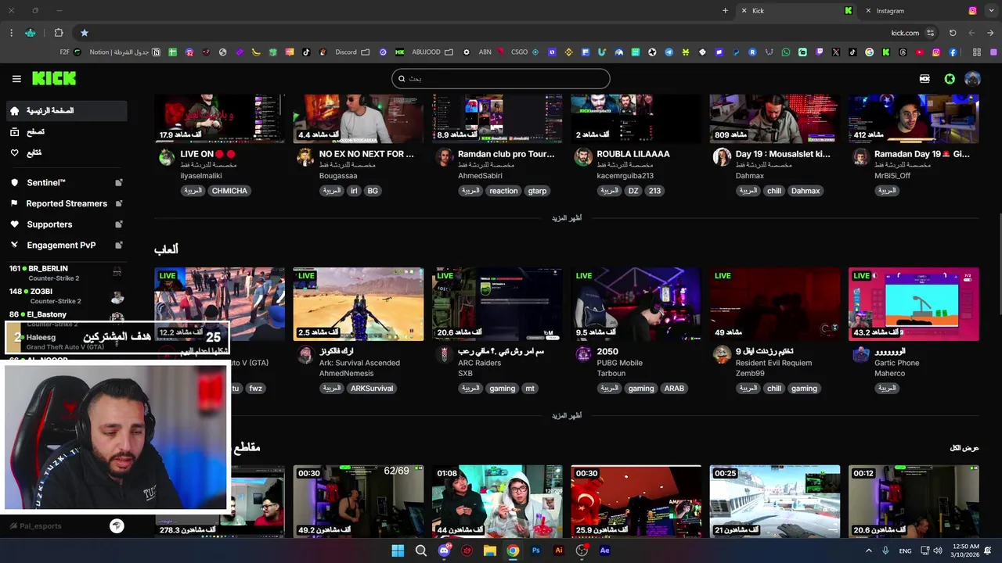1002x563 pixels.
Task: Go to الصفحة الرئيسية home sidebar item
Action: 66,111
